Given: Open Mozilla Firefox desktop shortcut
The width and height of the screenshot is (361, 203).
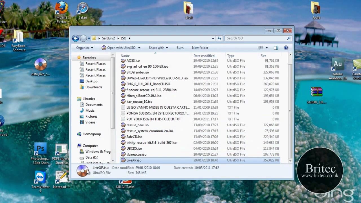Looking at the screenshot, I should pyautogui.click(x=61, y=12).
